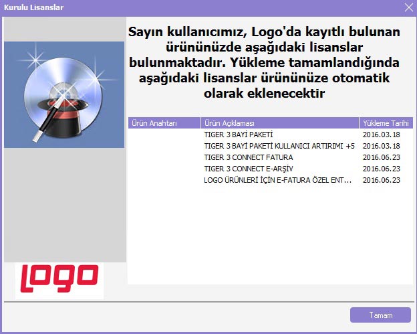
Task: Click the date for the LOGO ÜRÜNLERİ E-FATURA license
Action: tap(381, 180)
